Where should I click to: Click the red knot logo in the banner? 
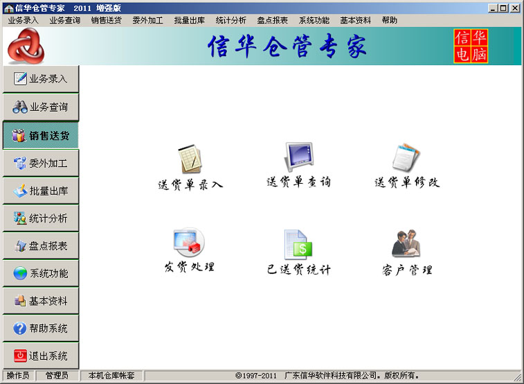pos(26,46)
